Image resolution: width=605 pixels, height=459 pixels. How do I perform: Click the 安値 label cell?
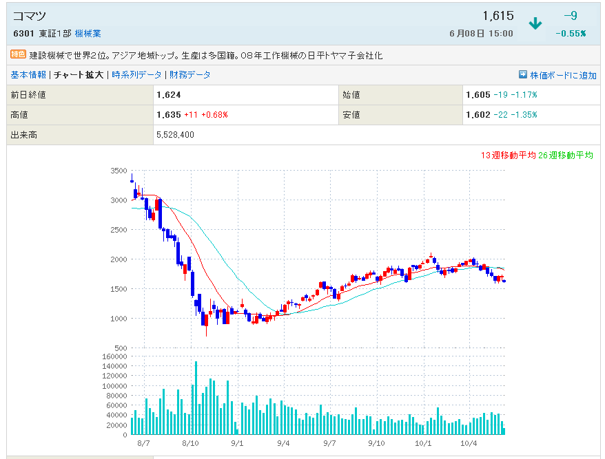[400, 115]
